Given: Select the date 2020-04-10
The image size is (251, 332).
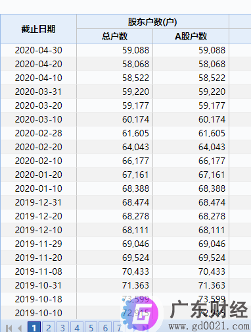Looking at the screenshot, I should pos(39,78).
